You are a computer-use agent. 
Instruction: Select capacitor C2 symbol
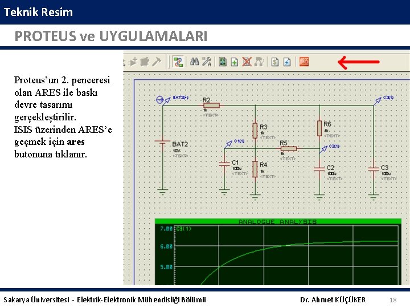[319, 169]
